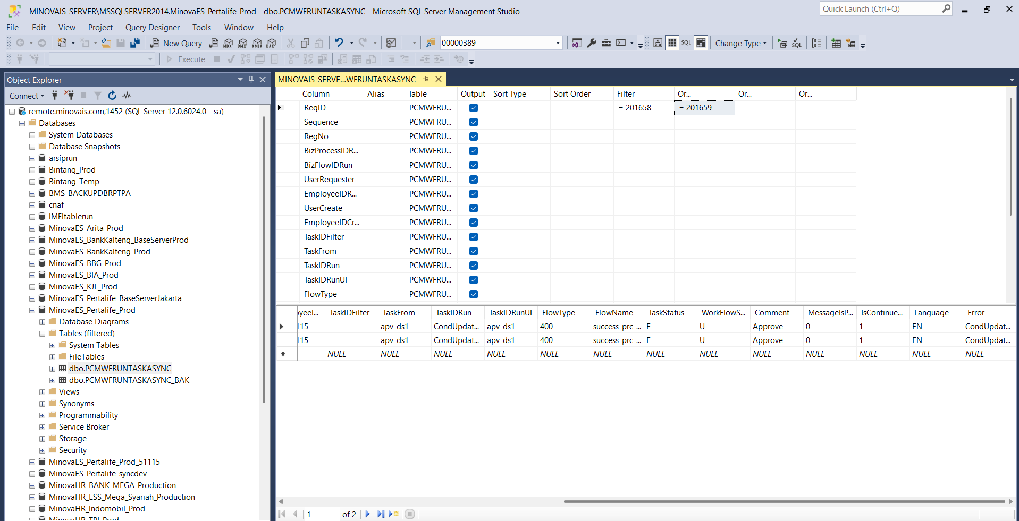Open the Properties wrench icon
1019x521 pixels.
click(x=592, y=43)
